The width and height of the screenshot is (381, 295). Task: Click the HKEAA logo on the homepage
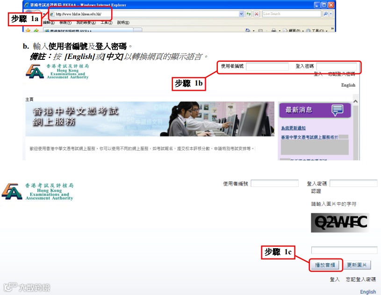[57, 72]
